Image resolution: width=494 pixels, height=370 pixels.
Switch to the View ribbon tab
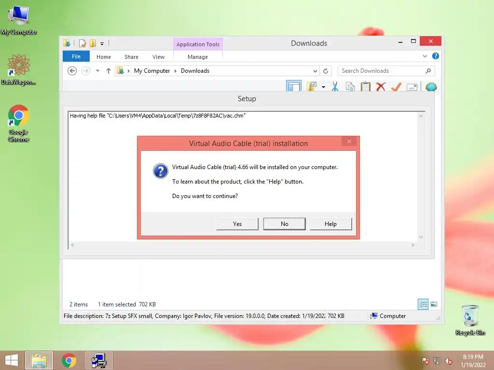[158, 57]
